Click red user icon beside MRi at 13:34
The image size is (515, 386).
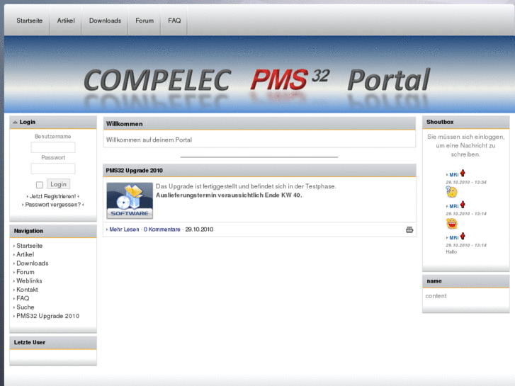[463, 173]
